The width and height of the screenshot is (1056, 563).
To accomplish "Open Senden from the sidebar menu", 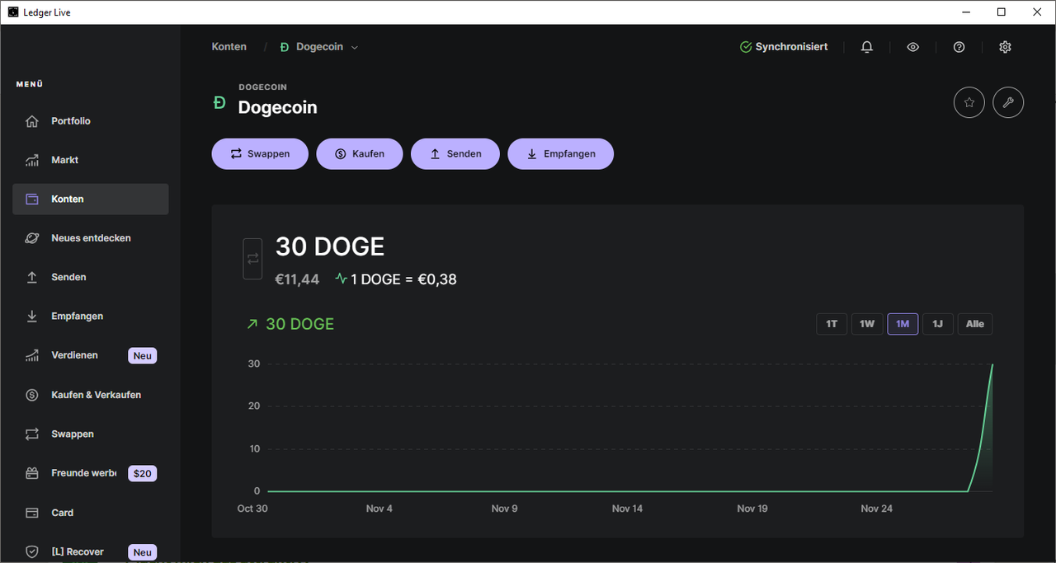I will coord(91,277).
